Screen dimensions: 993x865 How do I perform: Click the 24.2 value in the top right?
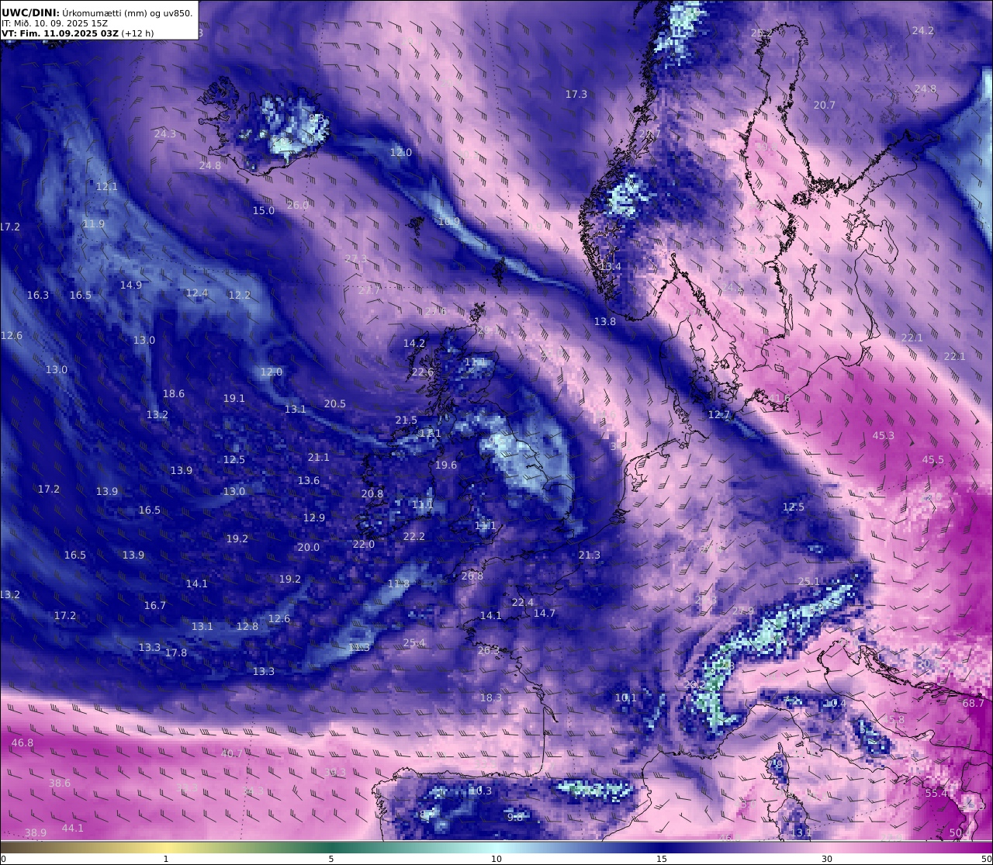click(x=923, y=31)
